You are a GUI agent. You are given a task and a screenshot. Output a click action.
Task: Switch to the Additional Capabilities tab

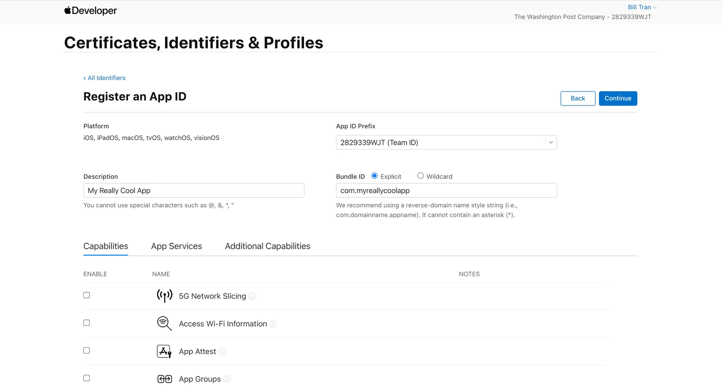pyautogui.click(x=268, y=246)
